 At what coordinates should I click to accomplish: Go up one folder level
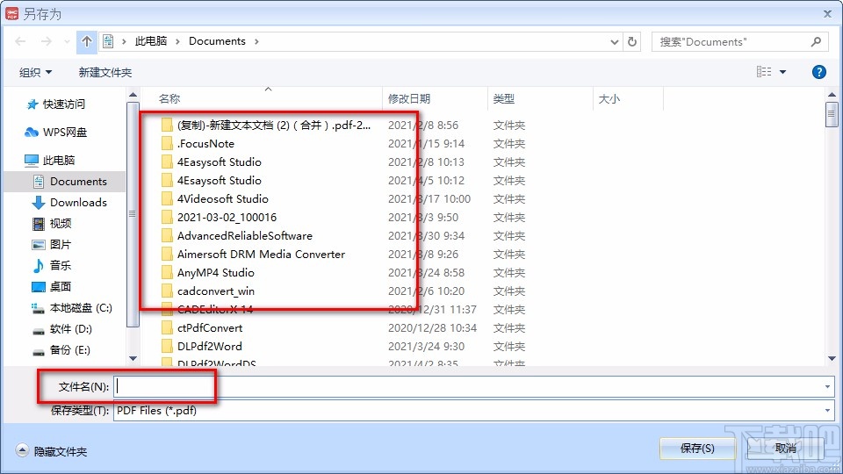[87, 41]
